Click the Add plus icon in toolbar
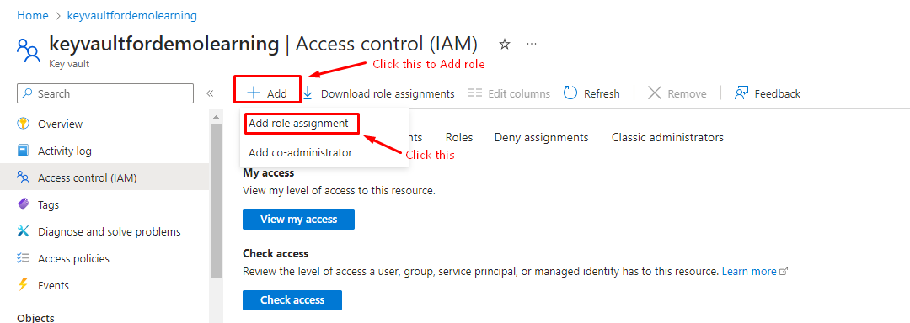Viewport: 910px width, 323px height. pos(254,93)
